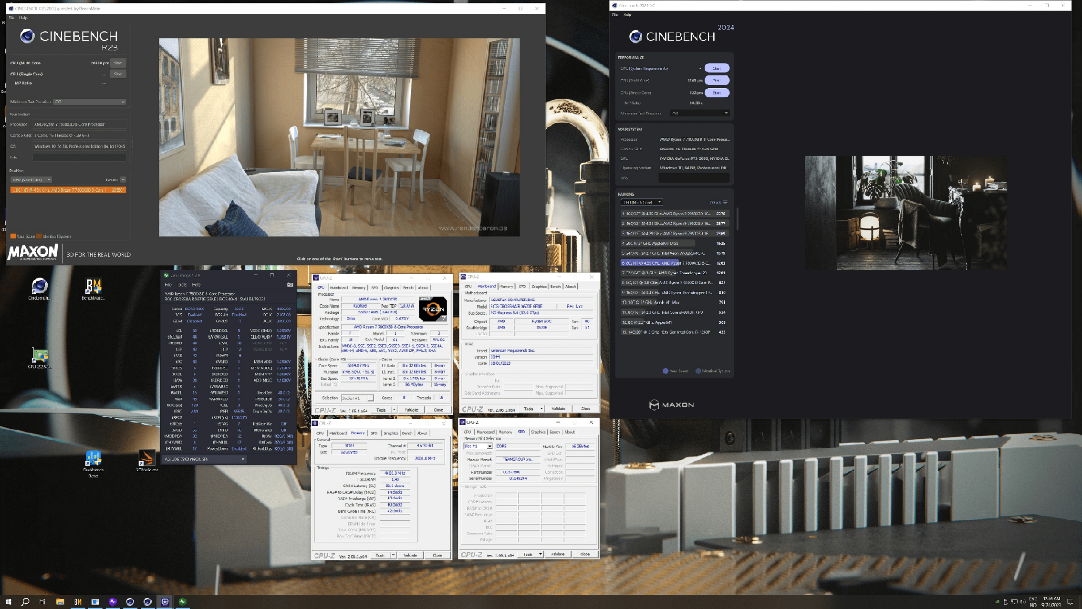Switch to Bench tab in CPU-Z CPU window
The image size is (1082, 609).
pyautogui.click(x=408, y=288)
